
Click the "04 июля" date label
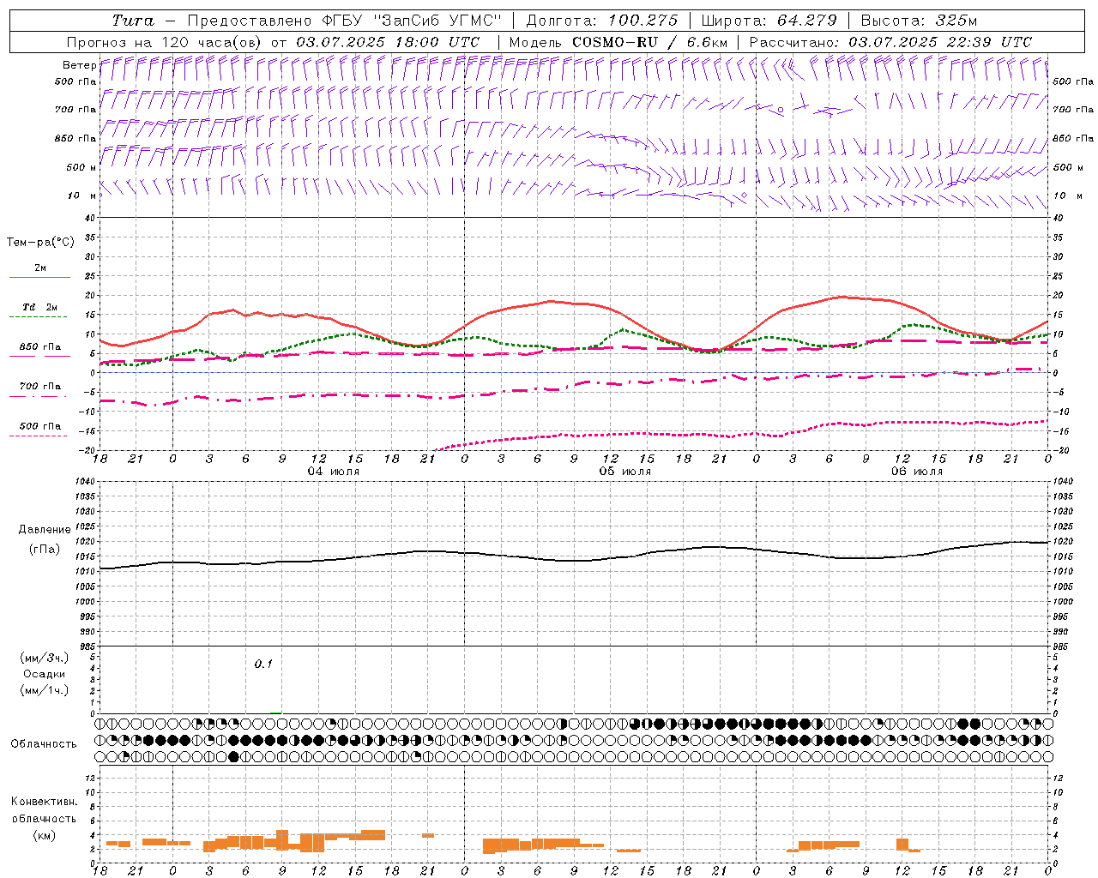[x=334, y=472]
